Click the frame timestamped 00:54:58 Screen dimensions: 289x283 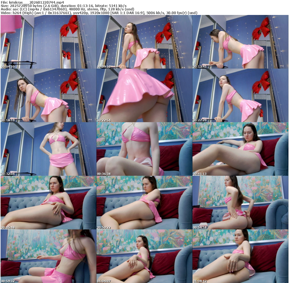240,203
